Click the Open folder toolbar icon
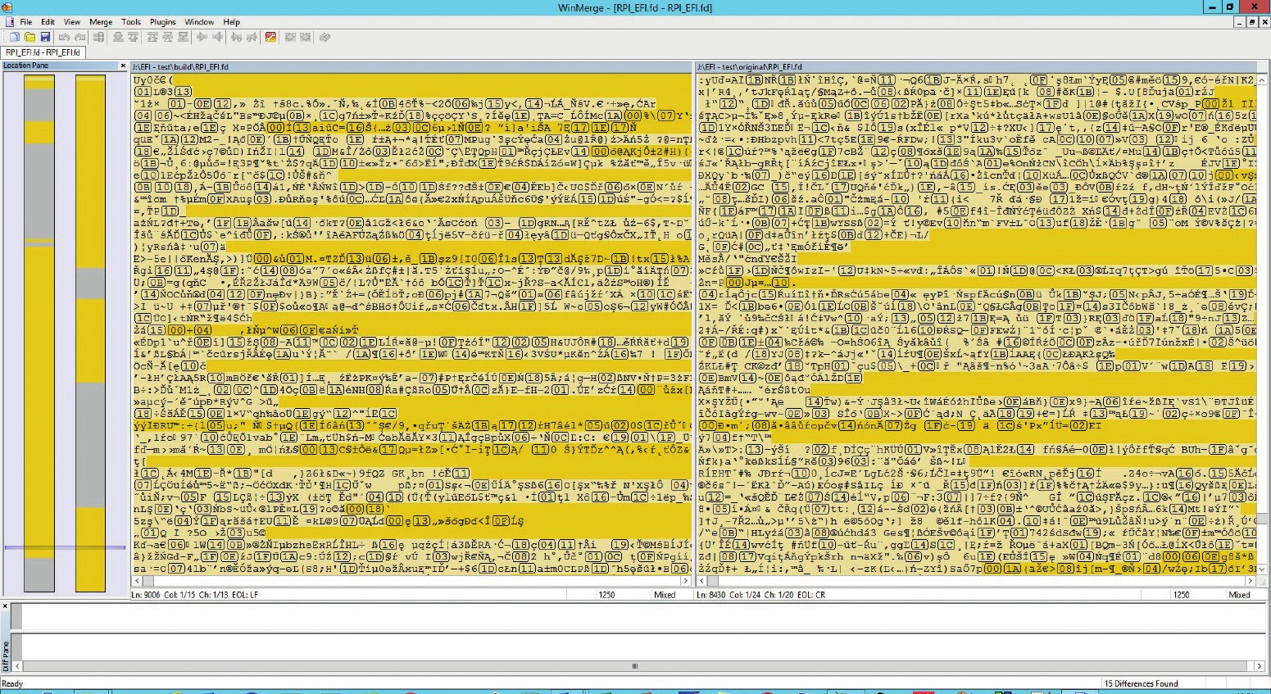The image size is (1271, 694). click(30, 37)
